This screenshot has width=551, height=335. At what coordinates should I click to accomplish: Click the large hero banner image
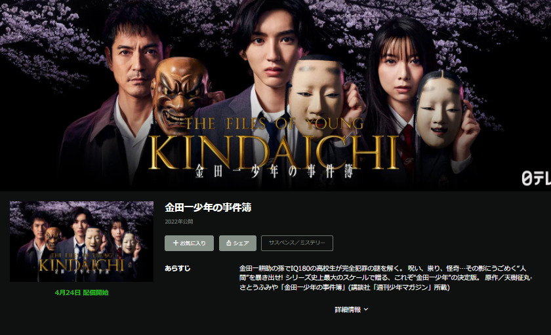click(x=275, y=96)
